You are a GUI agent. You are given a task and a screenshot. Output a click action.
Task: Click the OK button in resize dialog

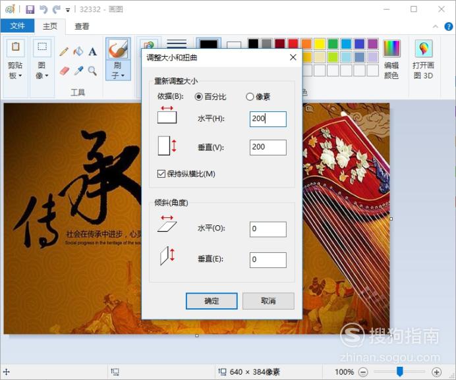212,300
